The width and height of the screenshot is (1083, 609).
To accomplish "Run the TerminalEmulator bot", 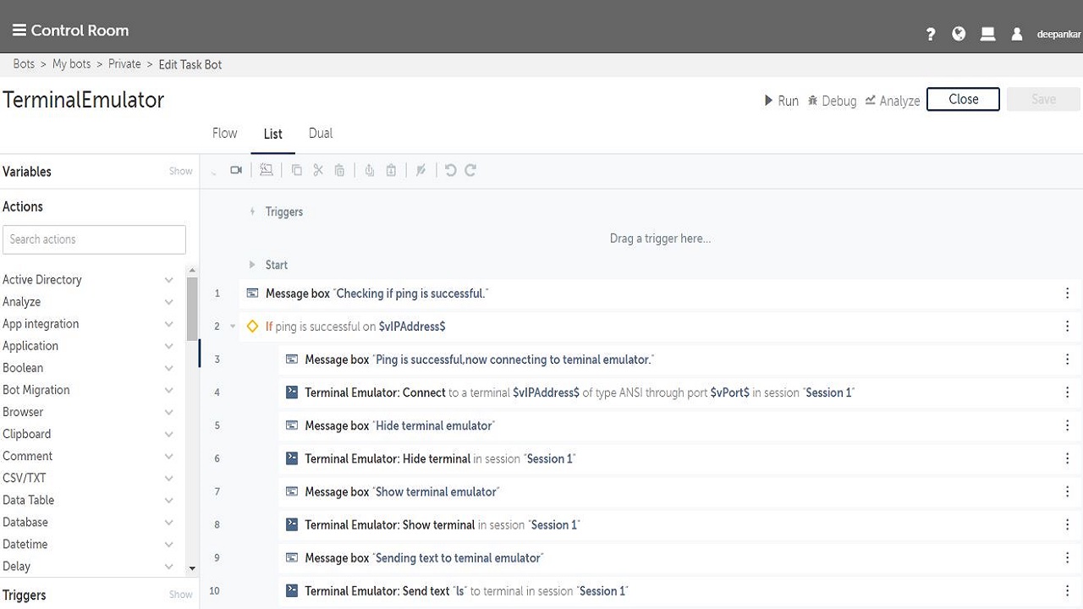I will [x=781, y=101].
